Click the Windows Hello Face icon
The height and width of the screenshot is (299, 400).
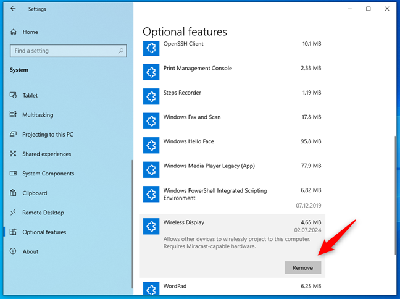[151, 145]
